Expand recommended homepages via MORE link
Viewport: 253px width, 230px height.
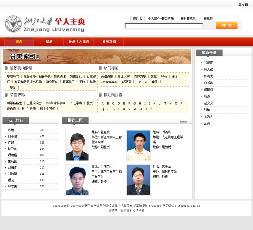click(x=183, y=122)
